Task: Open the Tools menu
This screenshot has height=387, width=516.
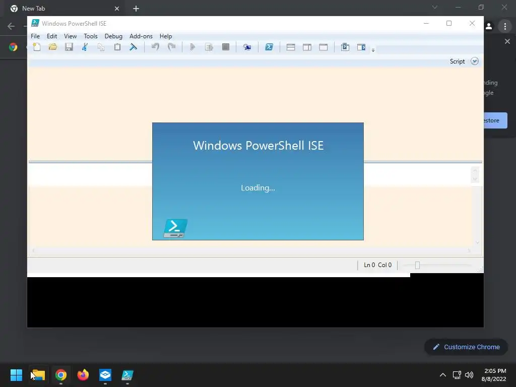Action: click(91, 36)
